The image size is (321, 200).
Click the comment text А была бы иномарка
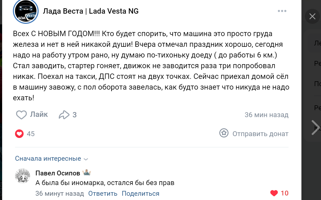point(105,183)
